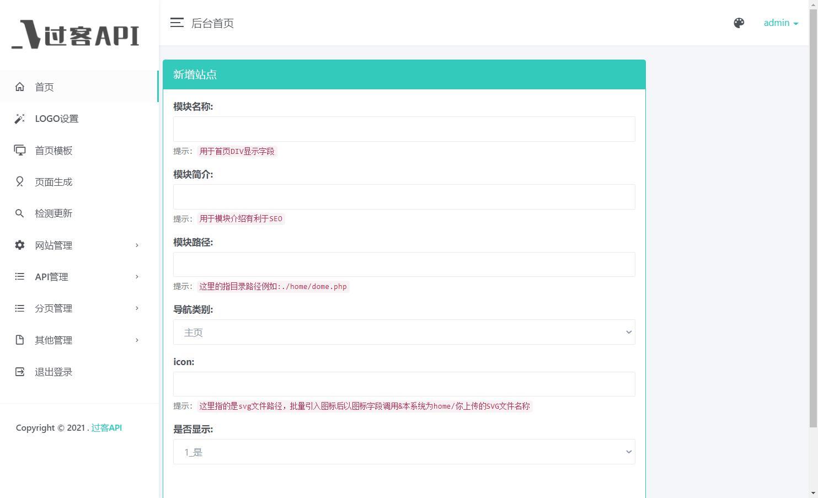Image resolution: width=818 pixels, height=498 pixels.
Task: Toggle the hamburger sidebar menu
Action: 177,23
